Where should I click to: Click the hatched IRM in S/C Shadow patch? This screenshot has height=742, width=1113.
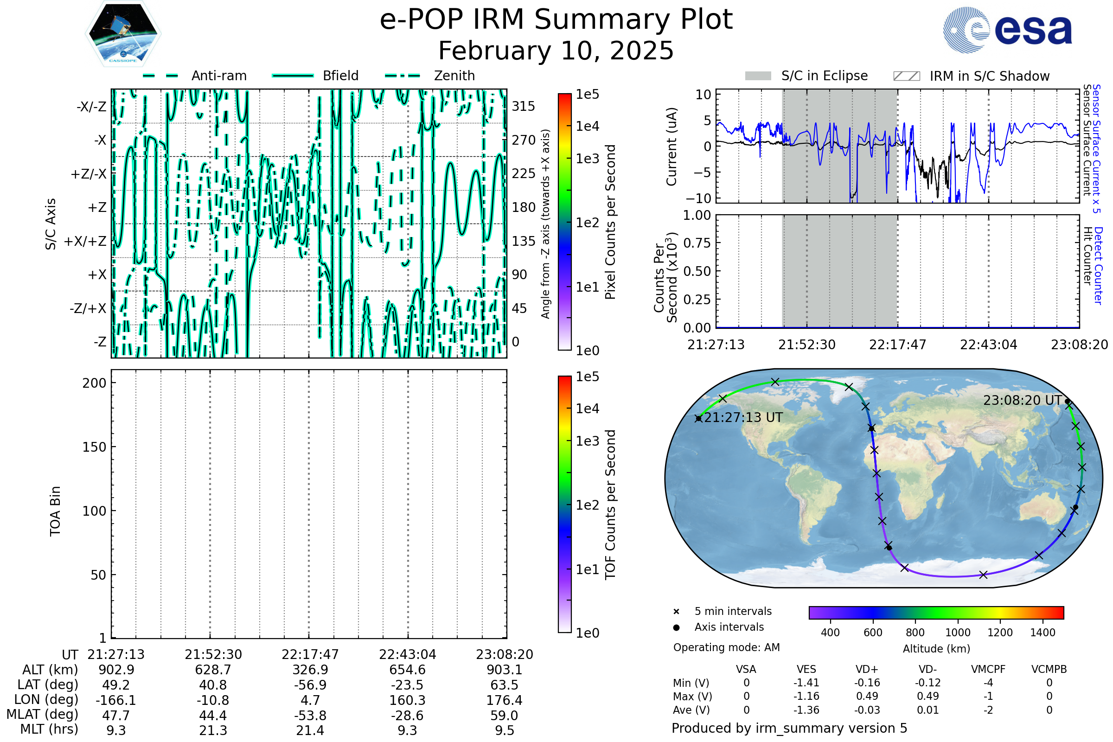point(906,76)
